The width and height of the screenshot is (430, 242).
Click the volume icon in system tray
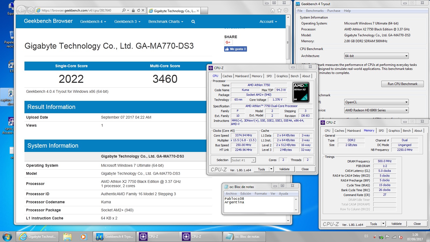coord(400,237)
